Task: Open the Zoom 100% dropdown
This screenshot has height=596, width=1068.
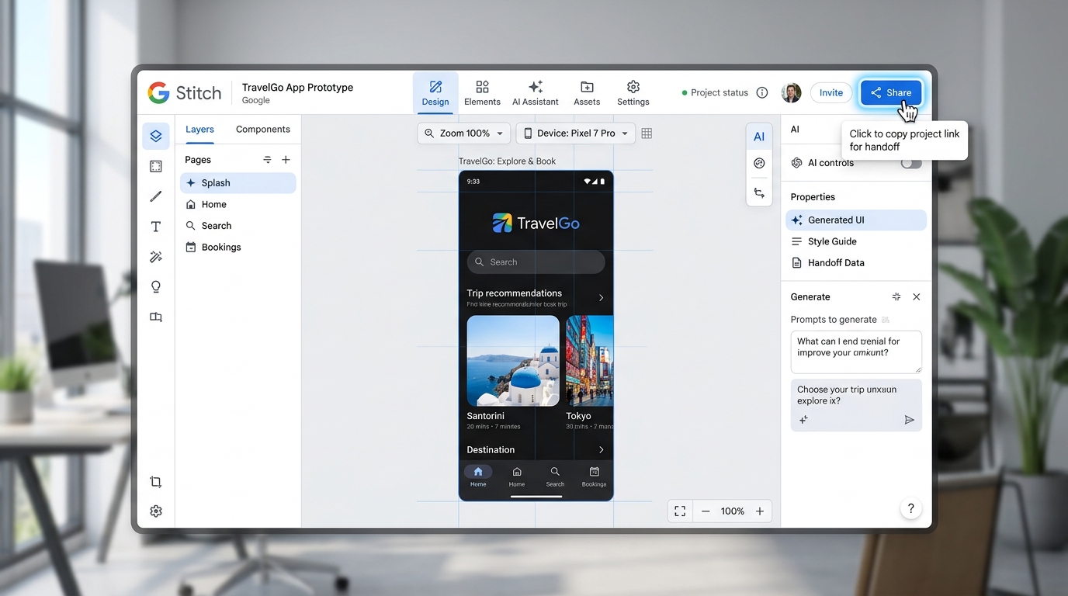Action: coord(464,133)
